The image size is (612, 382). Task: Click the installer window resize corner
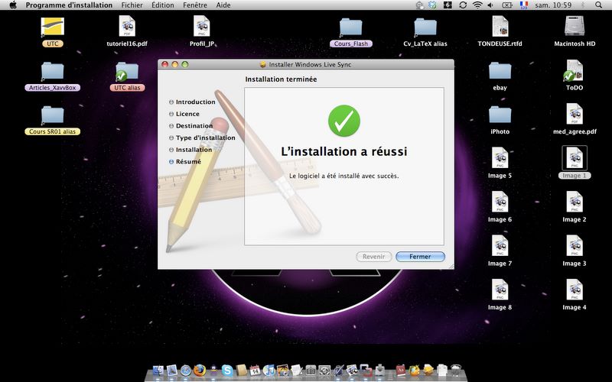point(451,266)
